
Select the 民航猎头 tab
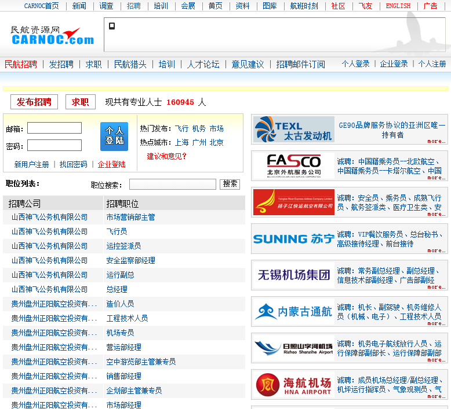(130, 64)
